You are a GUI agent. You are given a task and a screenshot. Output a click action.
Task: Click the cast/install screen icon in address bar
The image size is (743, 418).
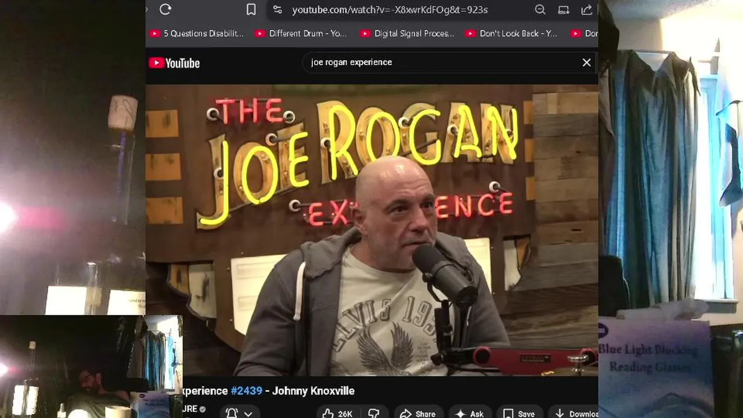coord(563,9)
